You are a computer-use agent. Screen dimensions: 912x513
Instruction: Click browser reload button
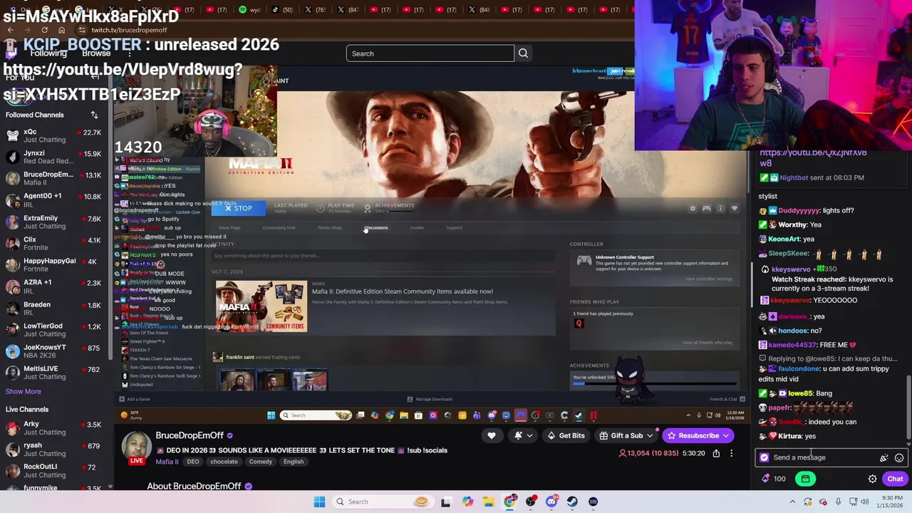pyautogui.click(x=44, y=30)
